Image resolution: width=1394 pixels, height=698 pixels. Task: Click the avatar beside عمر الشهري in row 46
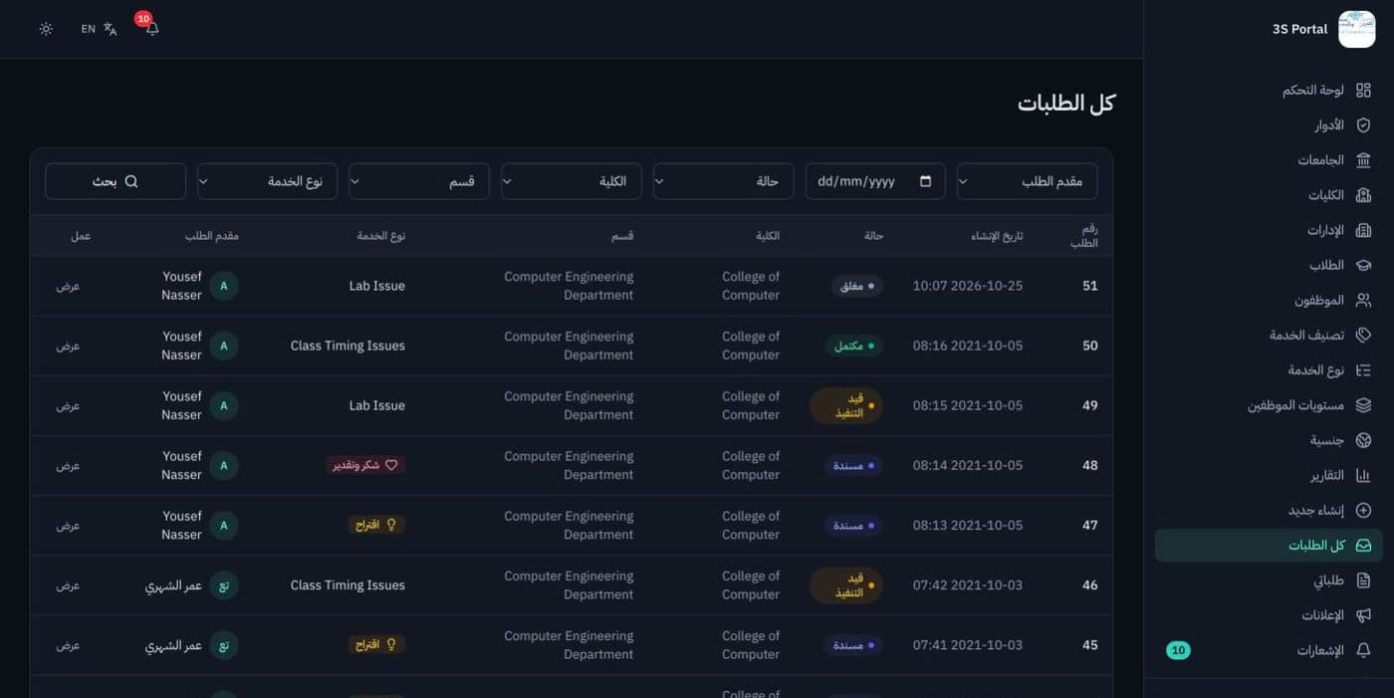tap(224, 584)
